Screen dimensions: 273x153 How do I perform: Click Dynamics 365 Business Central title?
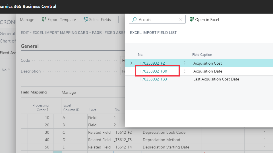(x=28, y=7)
